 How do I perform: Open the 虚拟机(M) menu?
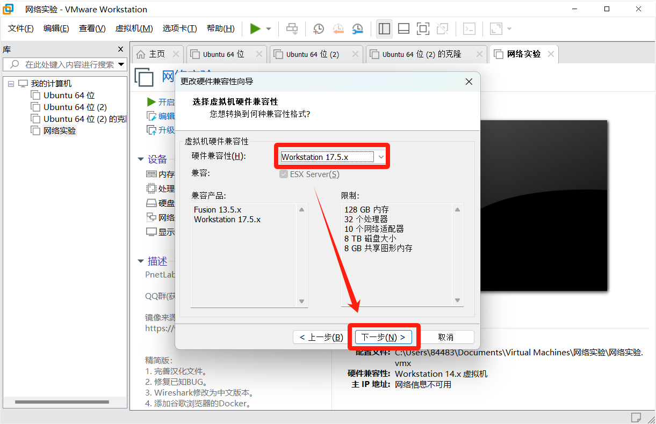click(x=134, y=28)
